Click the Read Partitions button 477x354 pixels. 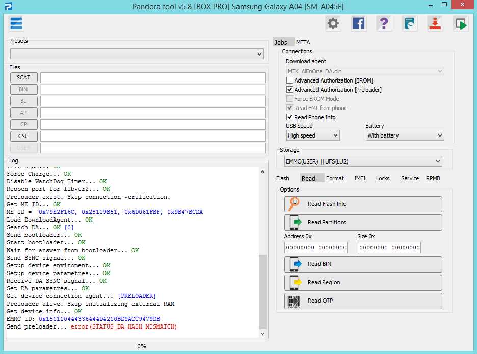click(363, 222)
